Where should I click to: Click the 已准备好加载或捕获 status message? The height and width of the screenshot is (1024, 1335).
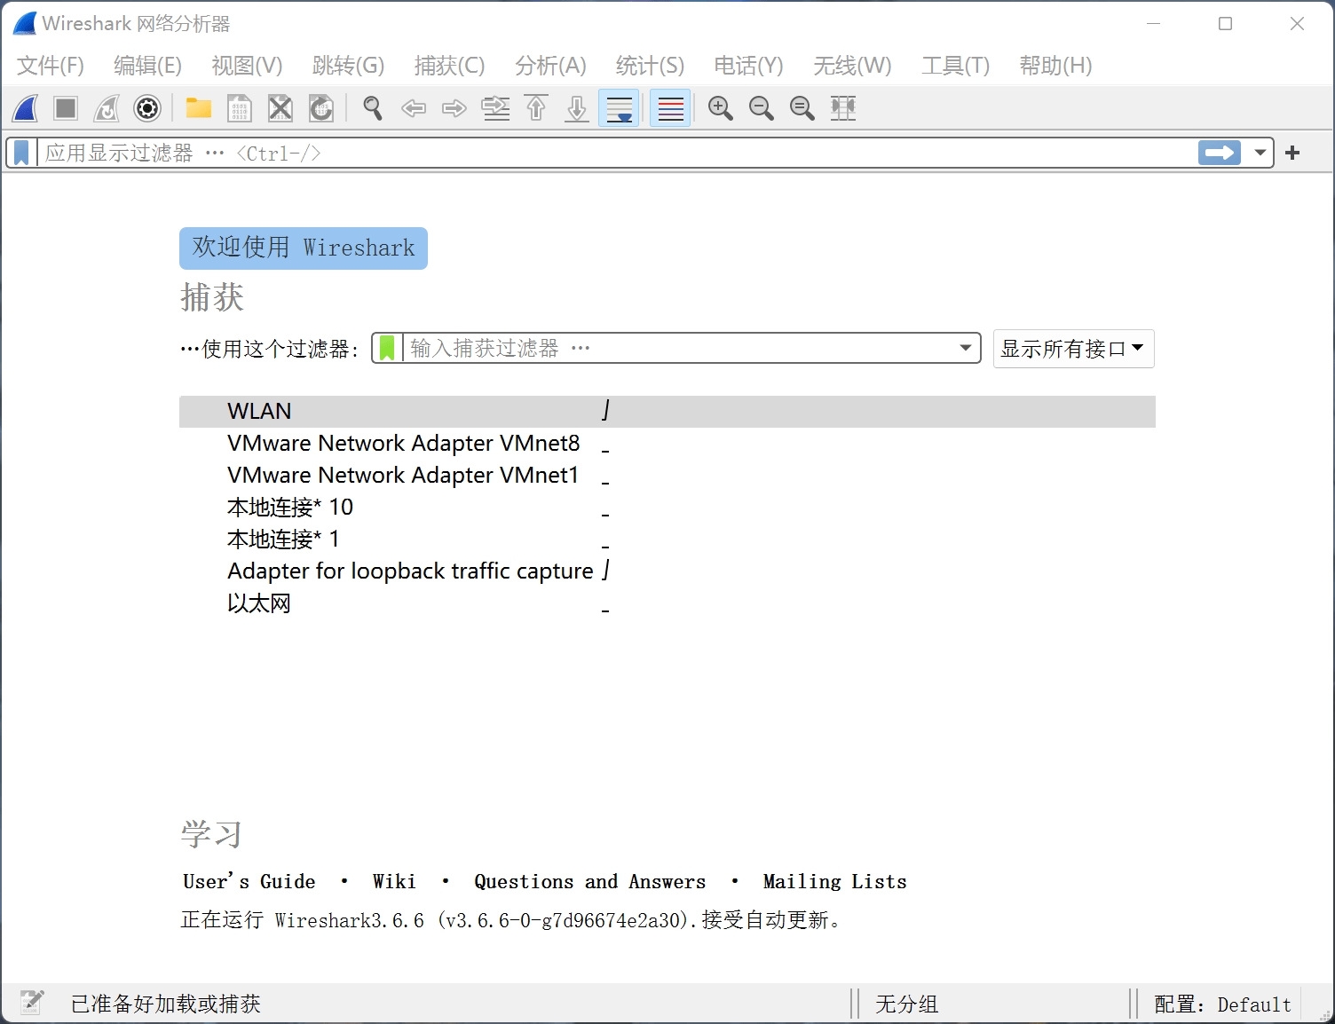[166, 1004]
